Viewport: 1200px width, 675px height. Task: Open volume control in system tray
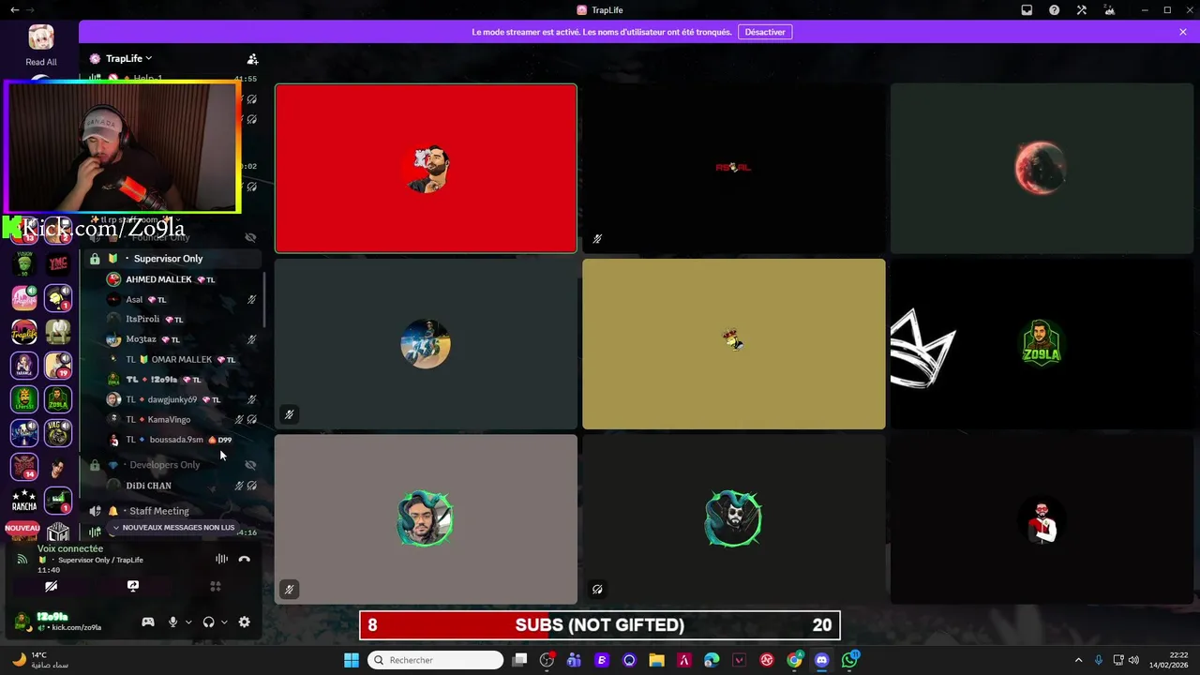tap(1133, 660)
